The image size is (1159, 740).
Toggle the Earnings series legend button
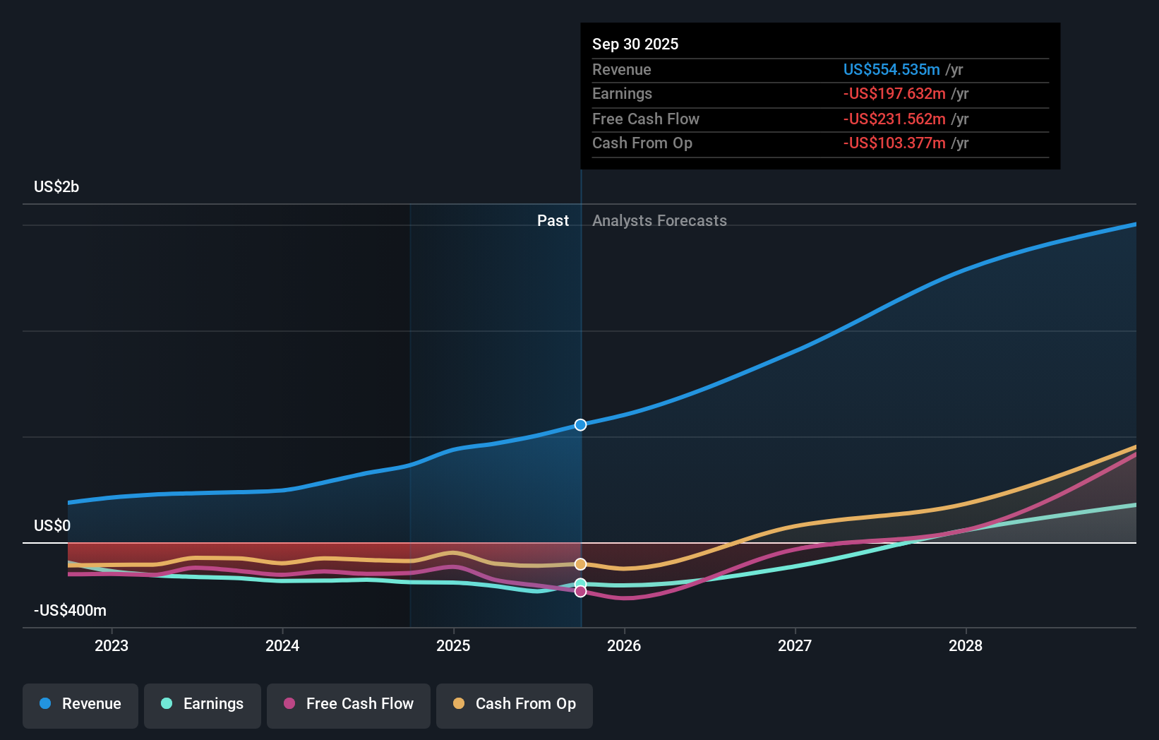click(x=203, y=705)
